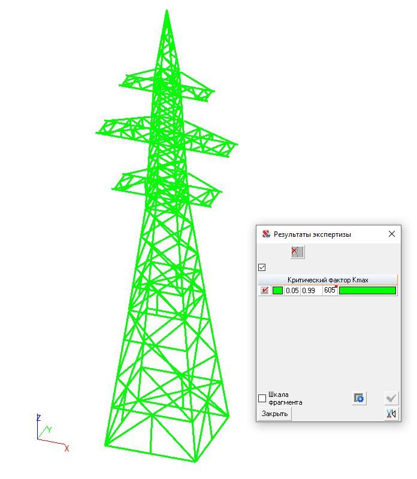Close the "Результаты экспертизы" dialog with X
Screen dimensions: 417x479
click(x=392, y=234)
